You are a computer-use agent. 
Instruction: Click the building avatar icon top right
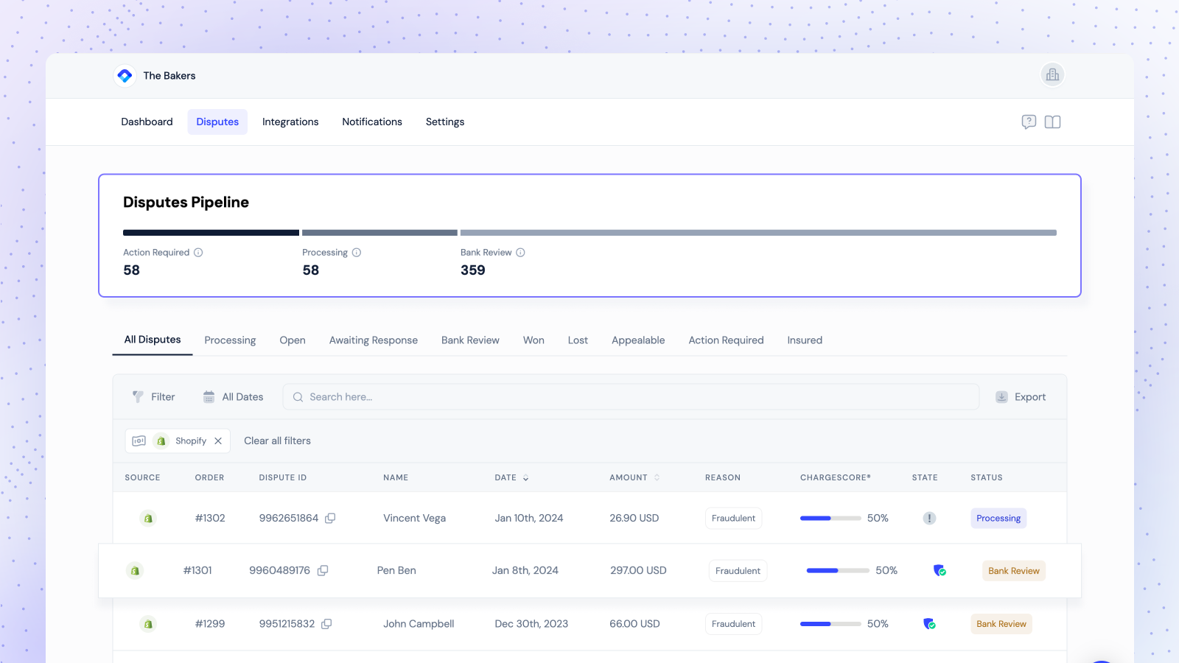coord(1052,74)
